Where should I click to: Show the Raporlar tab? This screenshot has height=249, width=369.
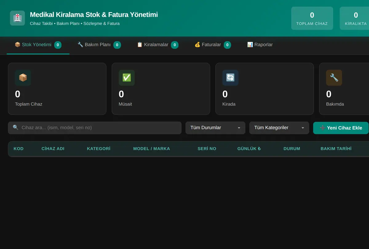coord(260,45)
